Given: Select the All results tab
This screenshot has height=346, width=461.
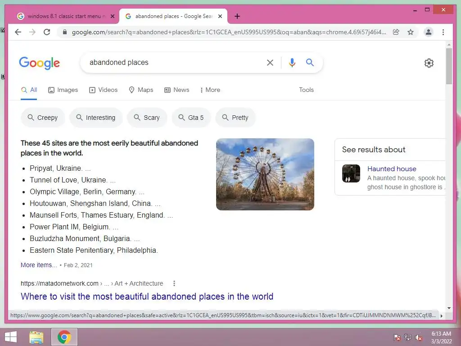Looking at the screenshot, I should pos(29,90).
